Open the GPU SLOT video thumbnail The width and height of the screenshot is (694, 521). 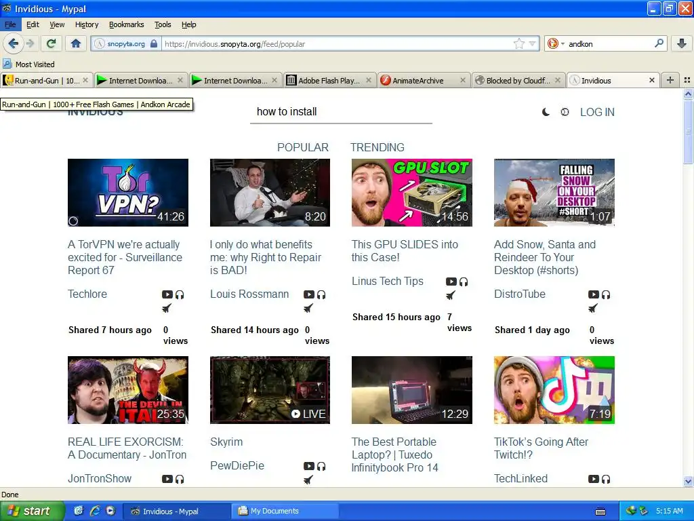coord(411,192)
